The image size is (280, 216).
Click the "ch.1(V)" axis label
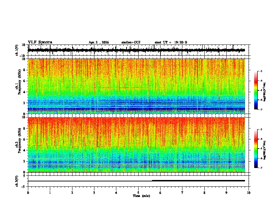[x=17, y=50]
